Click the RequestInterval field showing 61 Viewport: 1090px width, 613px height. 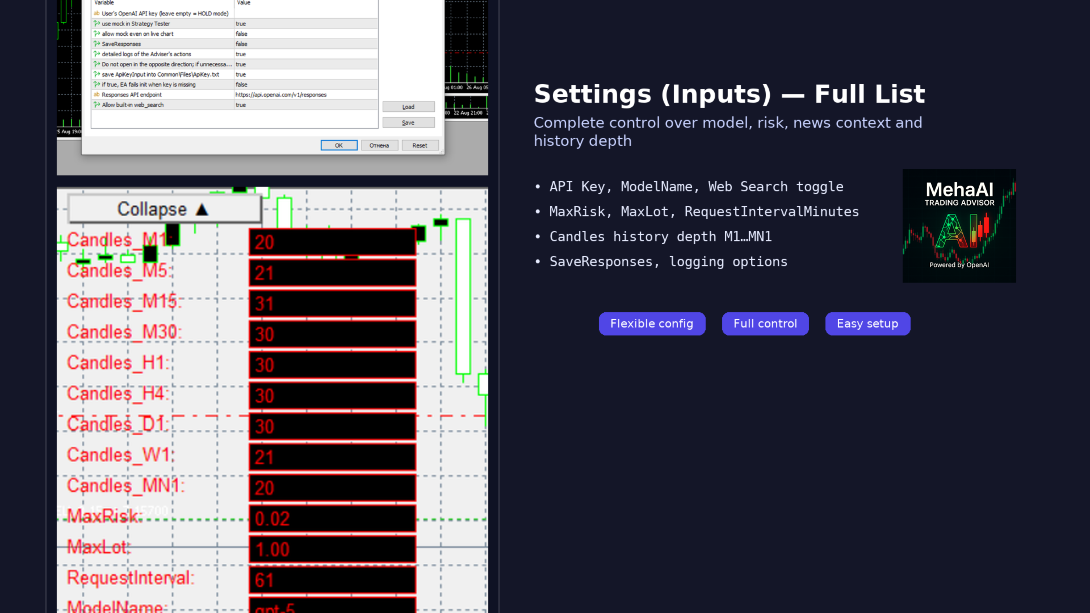(332, 580)
